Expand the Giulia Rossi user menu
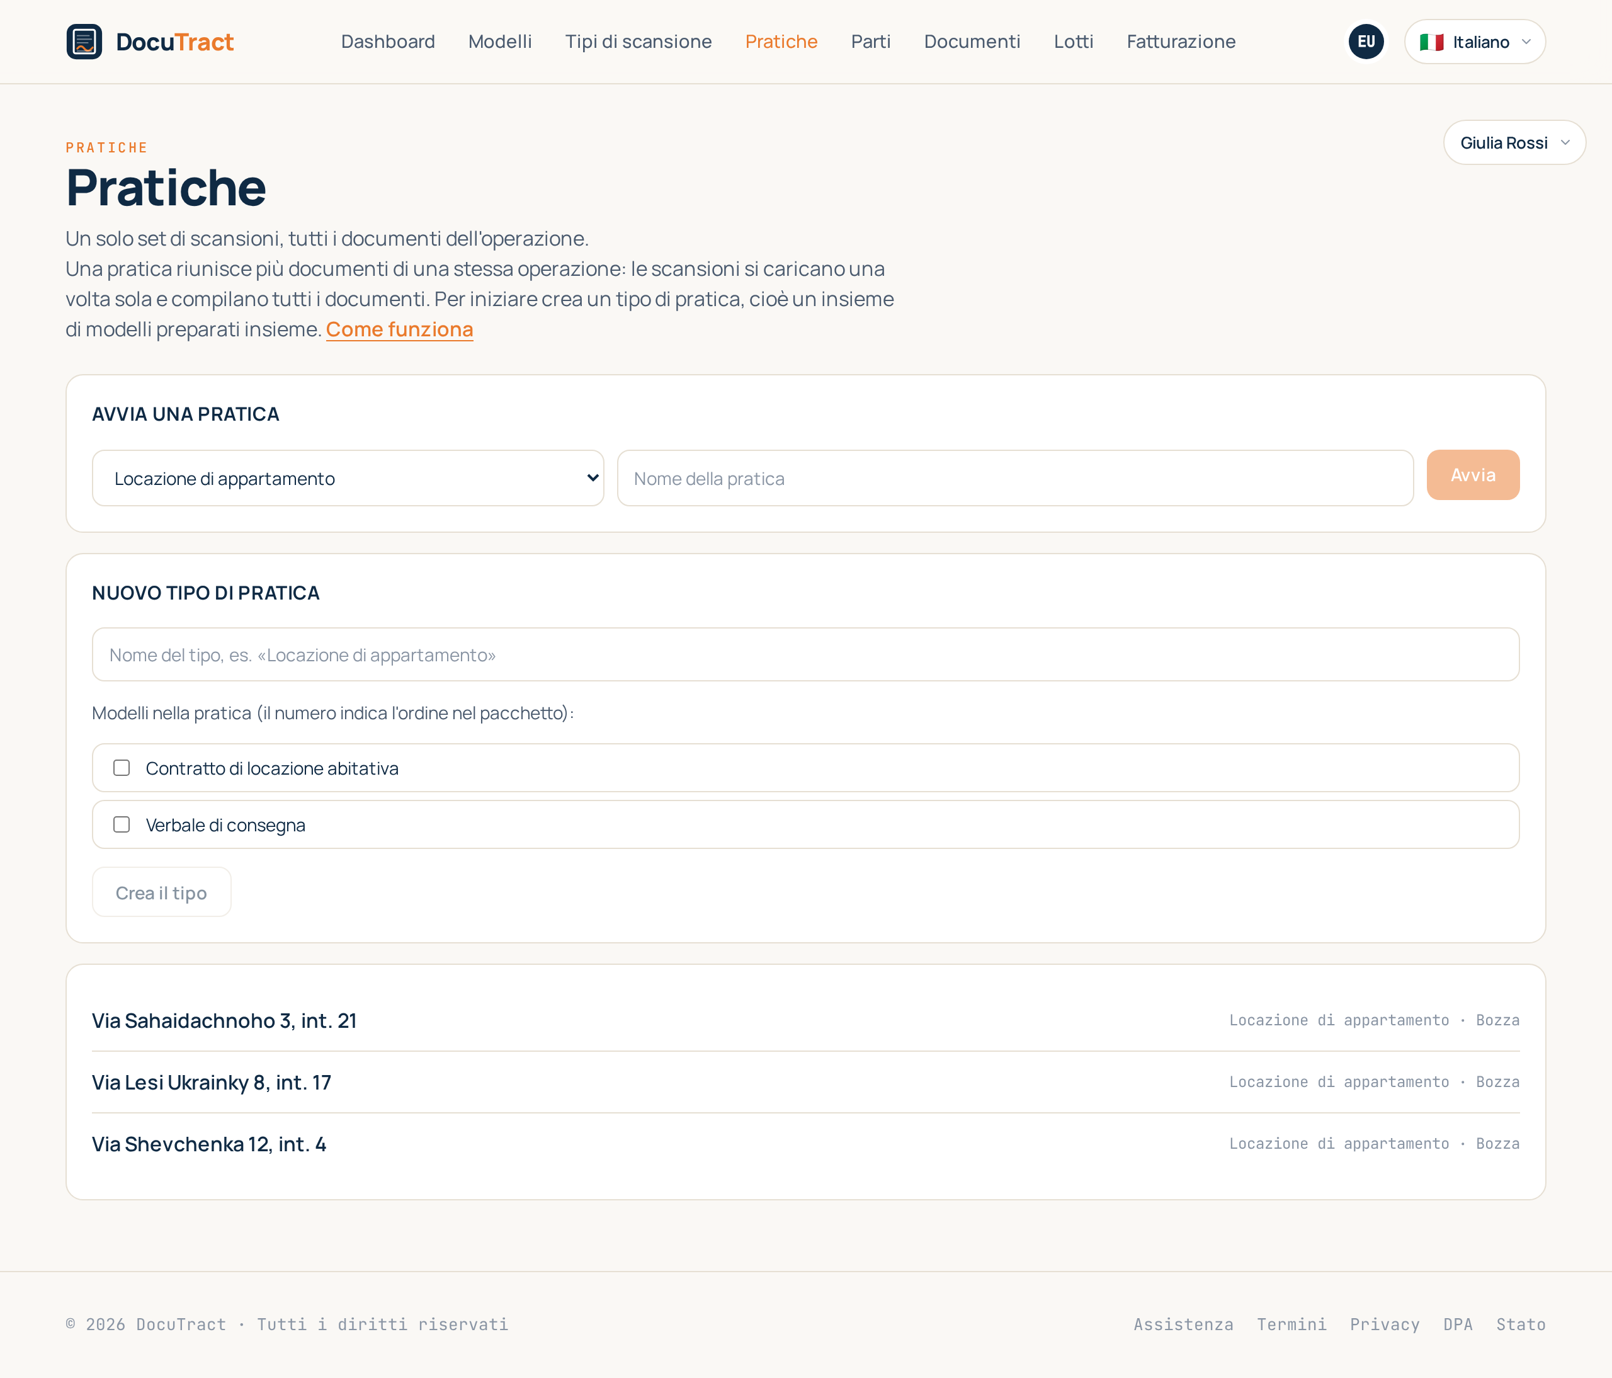 click(1514, 142)
